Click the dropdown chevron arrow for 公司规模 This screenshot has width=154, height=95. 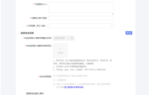(x=111, y=26)
